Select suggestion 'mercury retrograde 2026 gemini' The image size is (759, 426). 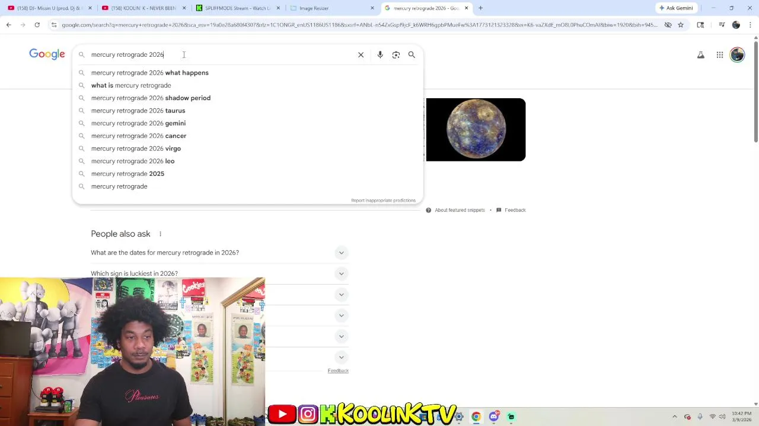click(x=247, y=123)
